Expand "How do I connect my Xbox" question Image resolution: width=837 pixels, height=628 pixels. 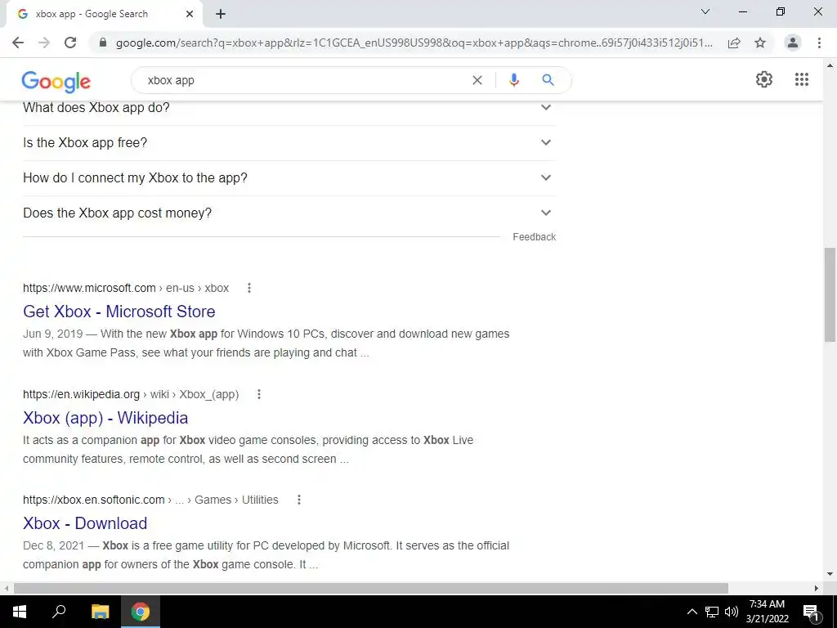coord(289,177)
